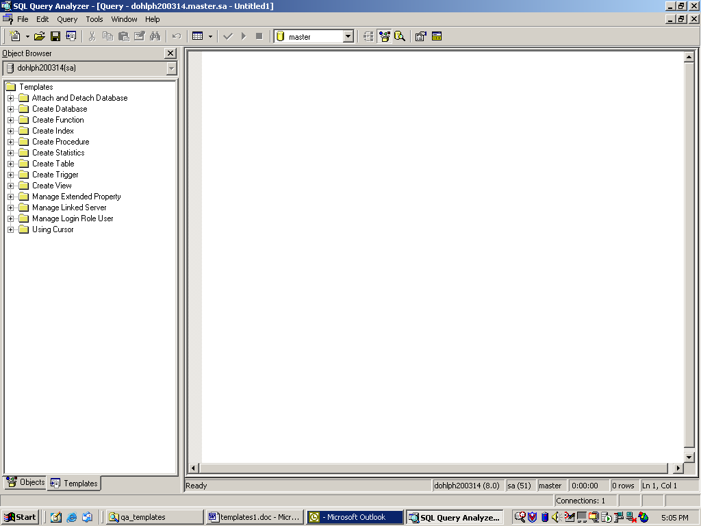The image size is (701, 526).
Task: Switch to the Objects tab
Action: (x=25, y=483)
